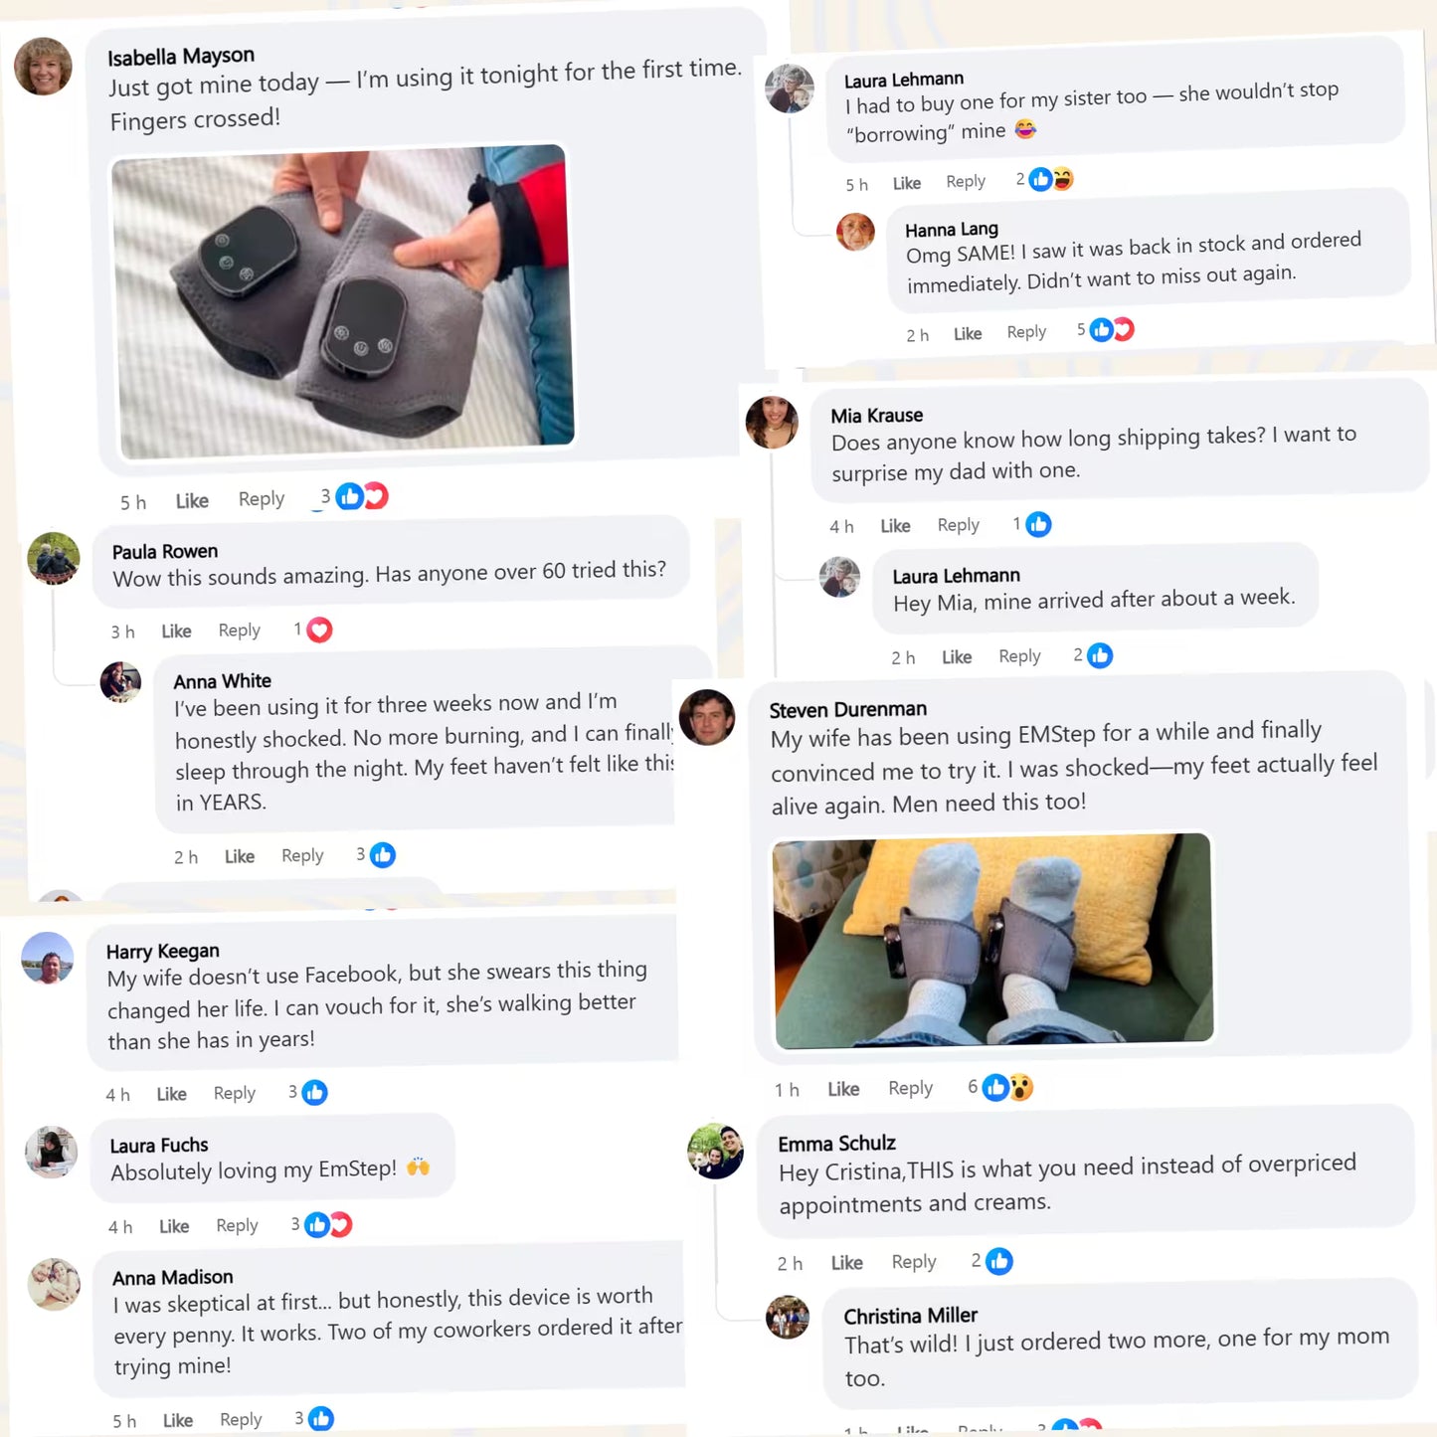Open the knee massager photo in Isabella's comment
Screen dimensions: 1437x1437
343,302
